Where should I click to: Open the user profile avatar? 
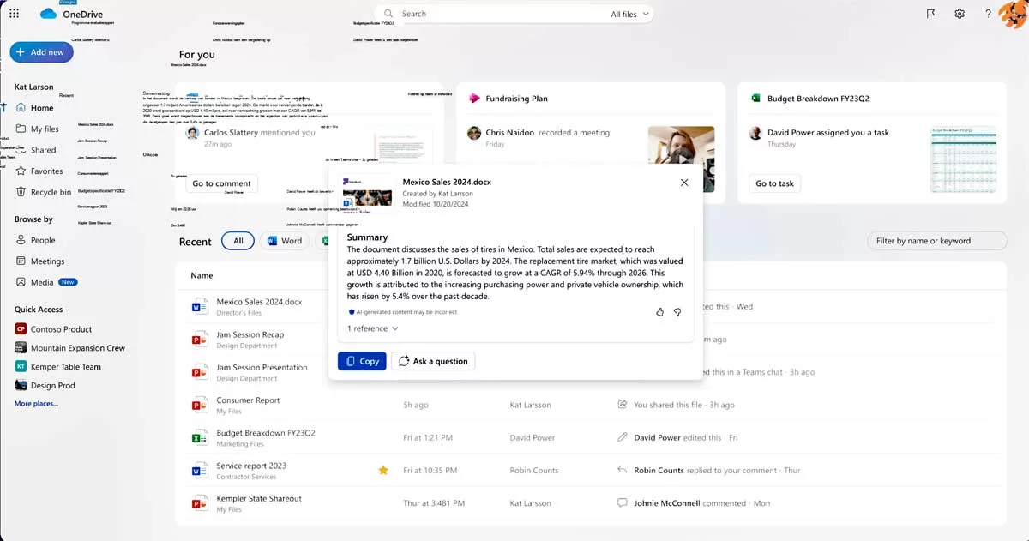pyautogui.click(x=1013, y=15)
